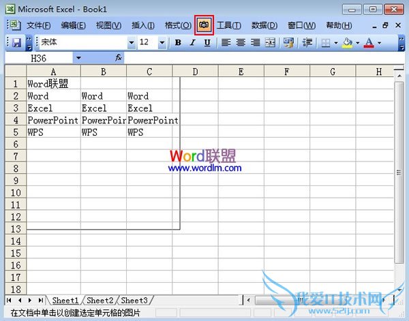Click the Borders icon
409x321 pixels.
(x=326, y=42)
